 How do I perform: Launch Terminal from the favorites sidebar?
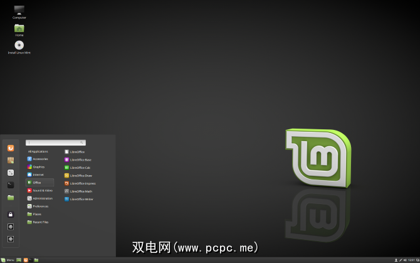click(x=11, y=185)
